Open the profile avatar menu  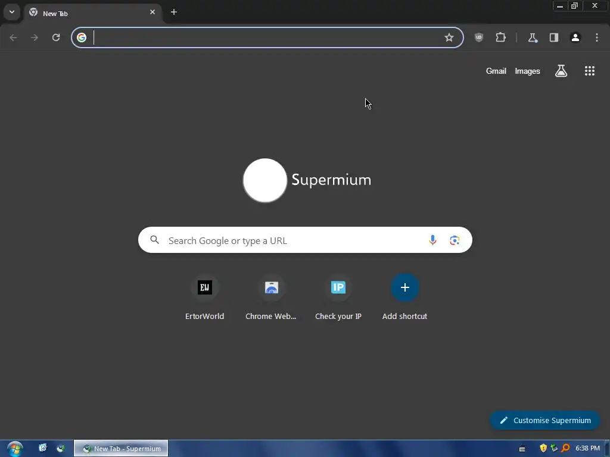pyautogui.click(x=575, y=37)
